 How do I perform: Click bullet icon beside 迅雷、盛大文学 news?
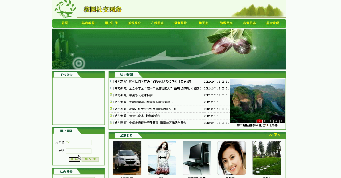[111, 109]
